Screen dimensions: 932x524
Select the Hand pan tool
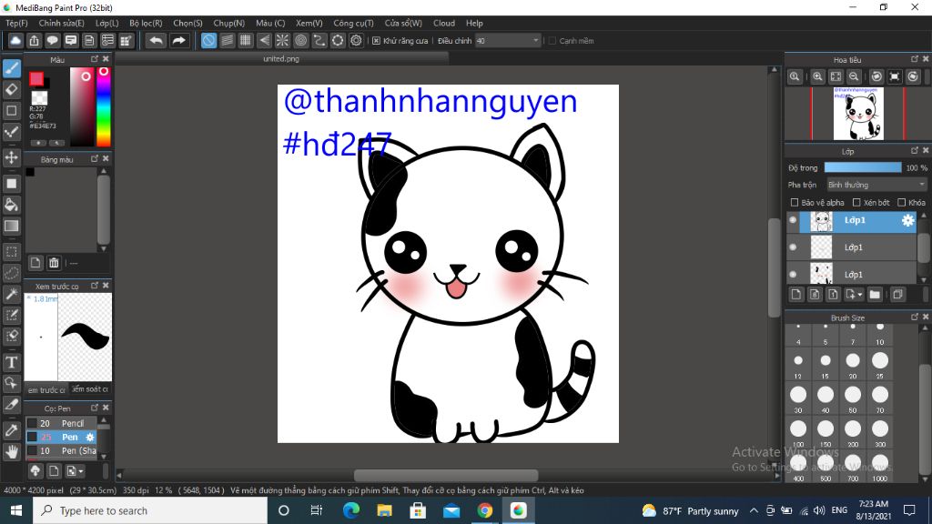pyautogui.click(x=11, y=452)
